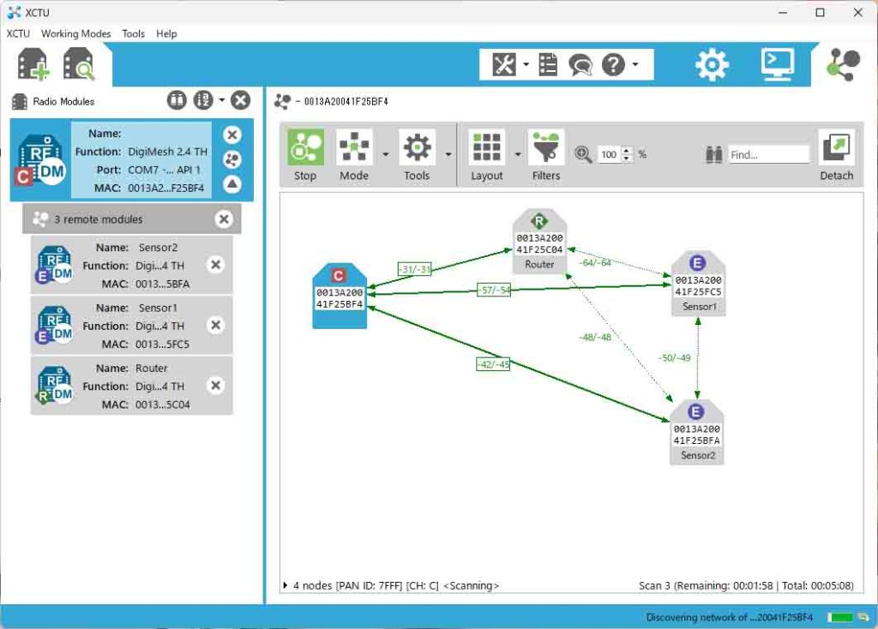Click the zoom magnifier icon
Viewport: 878px width, 629px height.
coord(583,154)
